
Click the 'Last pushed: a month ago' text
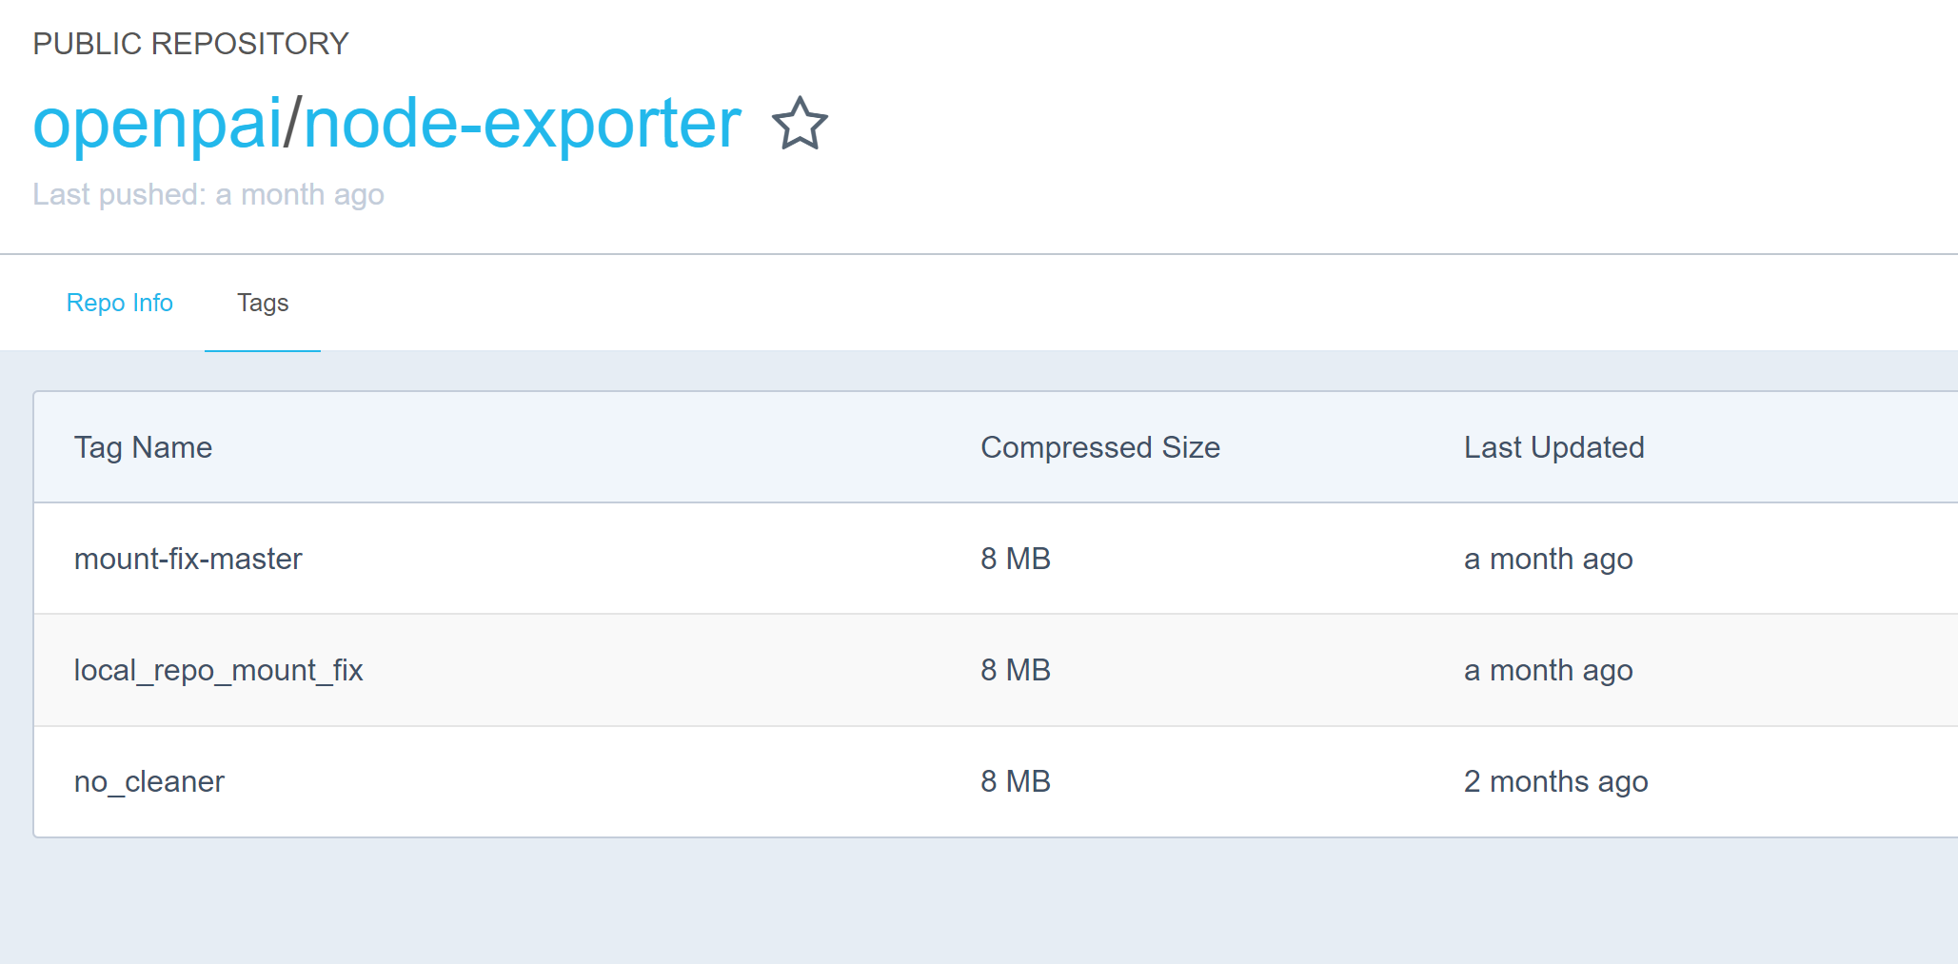tap(208, 194)
